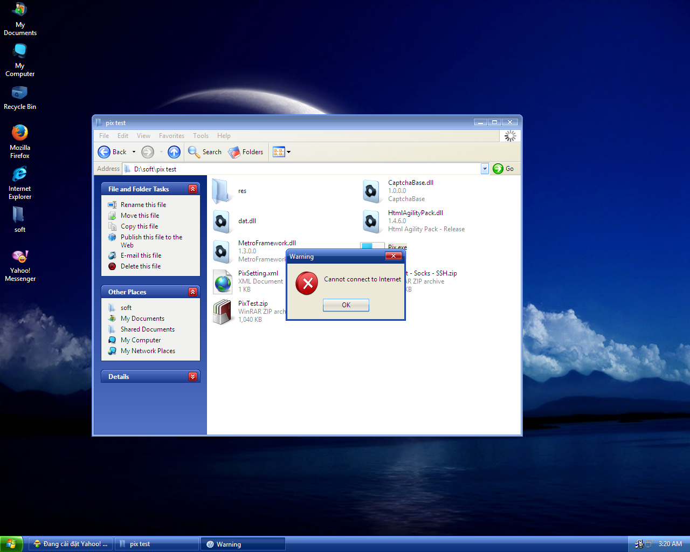
Task: Open the Search tool in toolbar
Action: coord(205,152)
